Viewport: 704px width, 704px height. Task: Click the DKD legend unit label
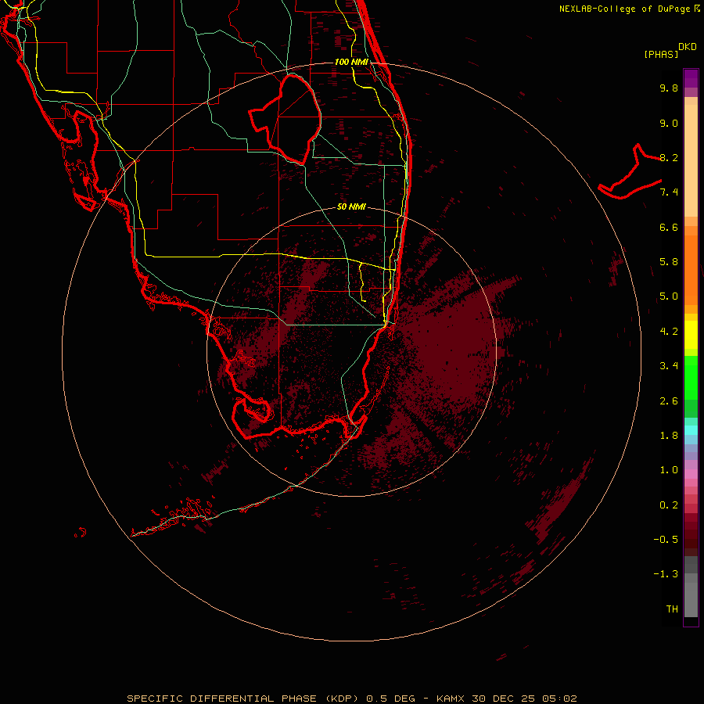(688, 47)
